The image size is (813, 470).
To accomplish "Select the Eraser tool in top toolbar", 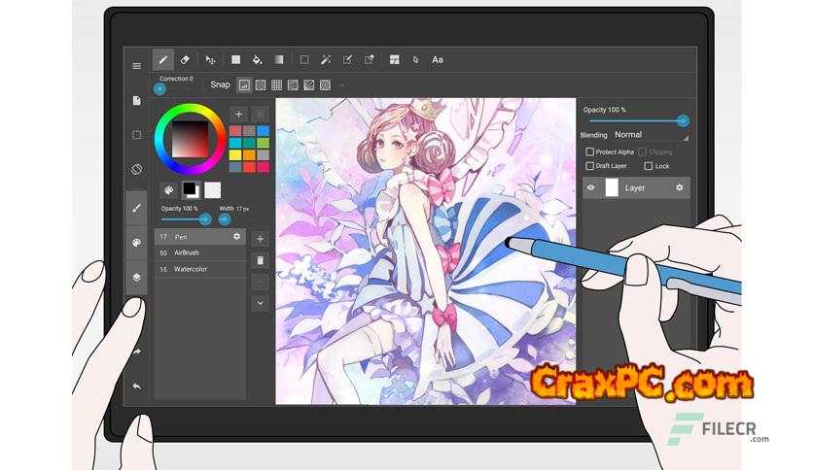I will click(x=185, y=60).
